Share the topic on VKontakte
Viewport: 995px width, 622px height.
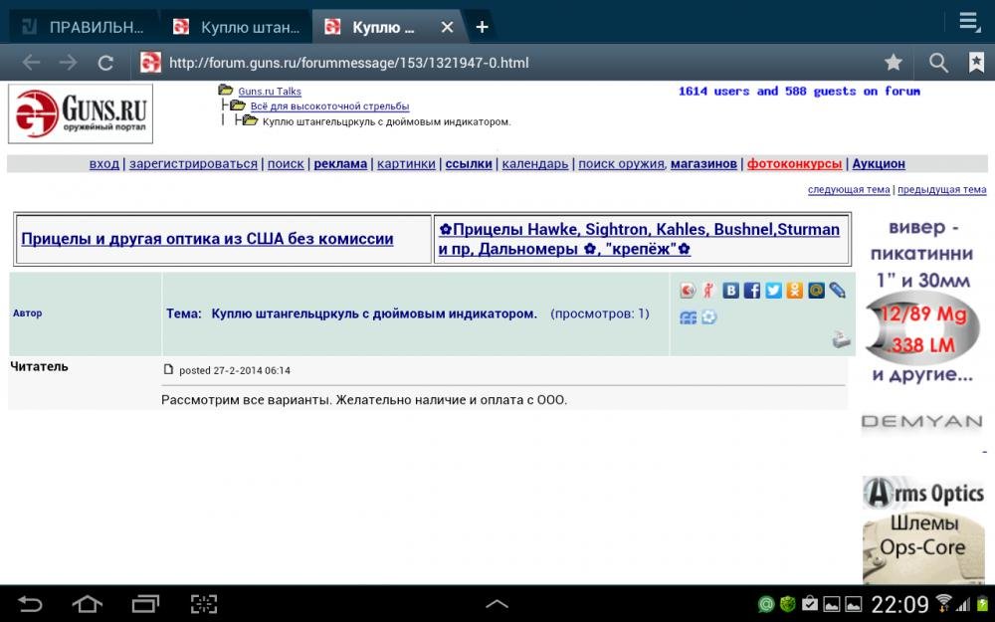point(729,290)
